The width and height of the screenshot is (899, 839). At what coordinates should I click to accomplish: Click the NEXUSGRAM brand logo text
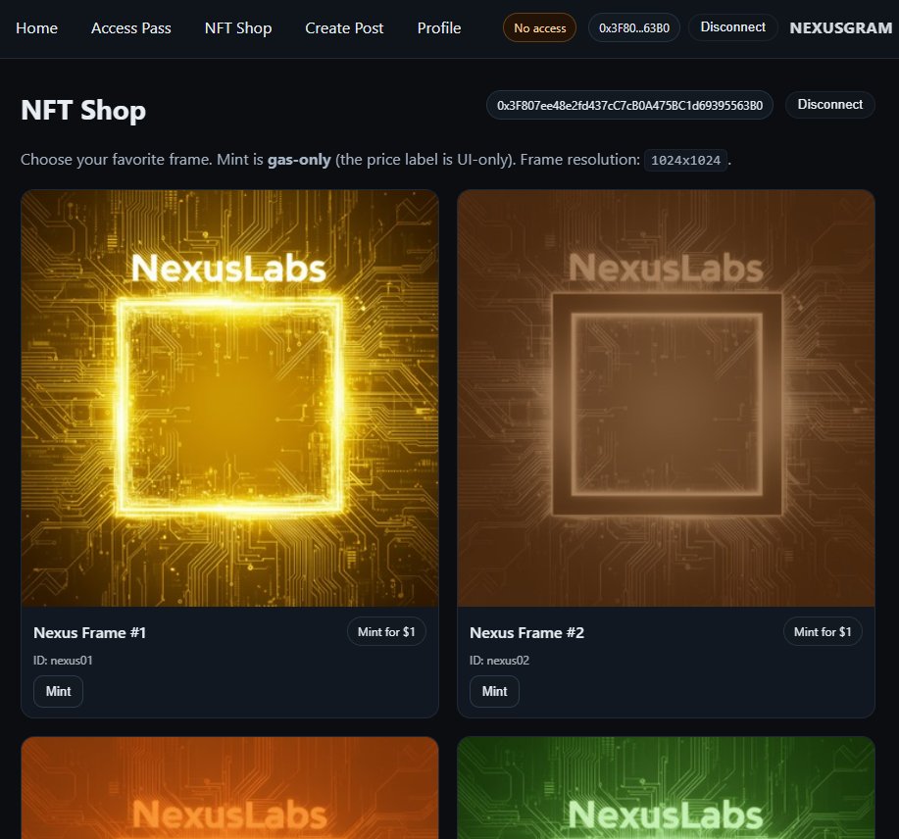[840, 28]
